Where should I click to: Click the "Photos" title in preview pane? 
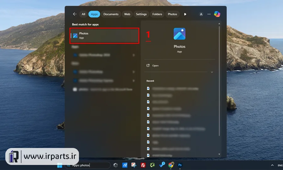(180, 46)
